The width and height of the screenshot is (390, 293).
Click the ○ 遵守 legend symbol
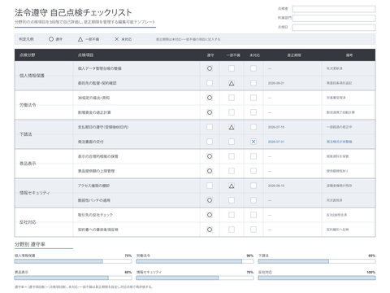(51, 39)
